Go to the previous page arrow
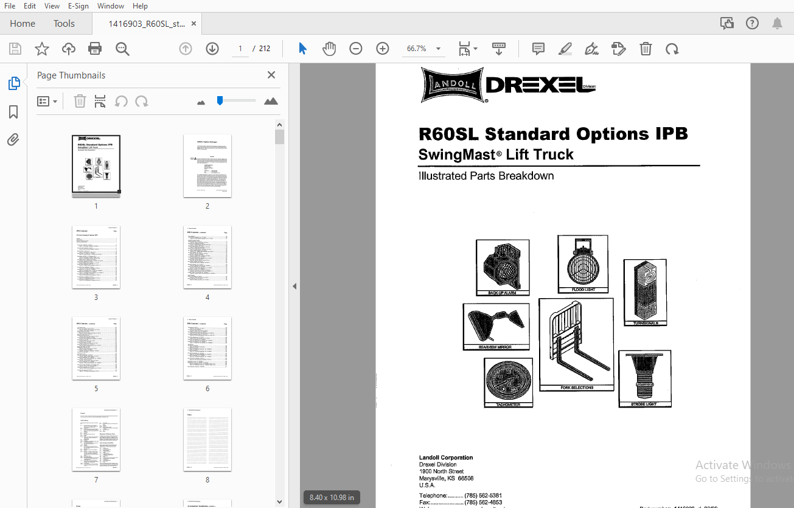Viewport: 794px width, 508px height. (186, 49)
